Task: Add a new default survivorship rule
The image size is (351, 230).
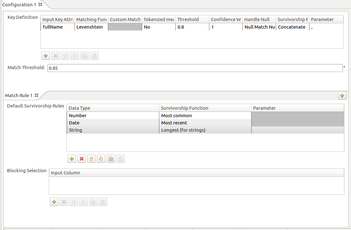Action: click(x=72, y=159)
